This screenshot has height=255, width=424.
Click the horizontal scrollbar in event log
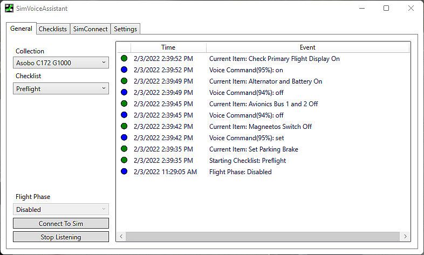pyautogui.click(x=263, y=237)
